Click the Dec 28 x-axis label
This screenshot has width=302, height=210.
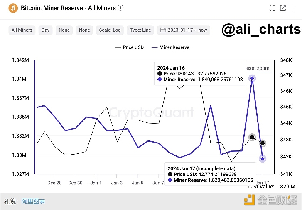(x=54, y=182)
